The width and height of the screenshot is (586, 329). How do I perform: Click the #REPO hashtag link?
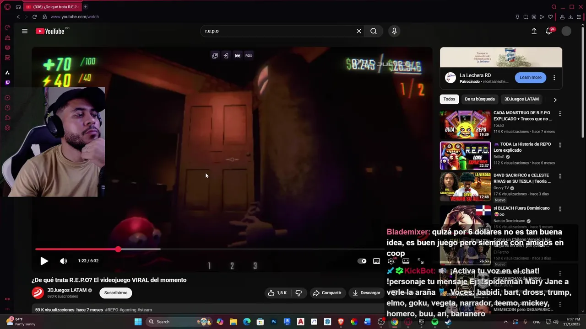tap(112, 310)
